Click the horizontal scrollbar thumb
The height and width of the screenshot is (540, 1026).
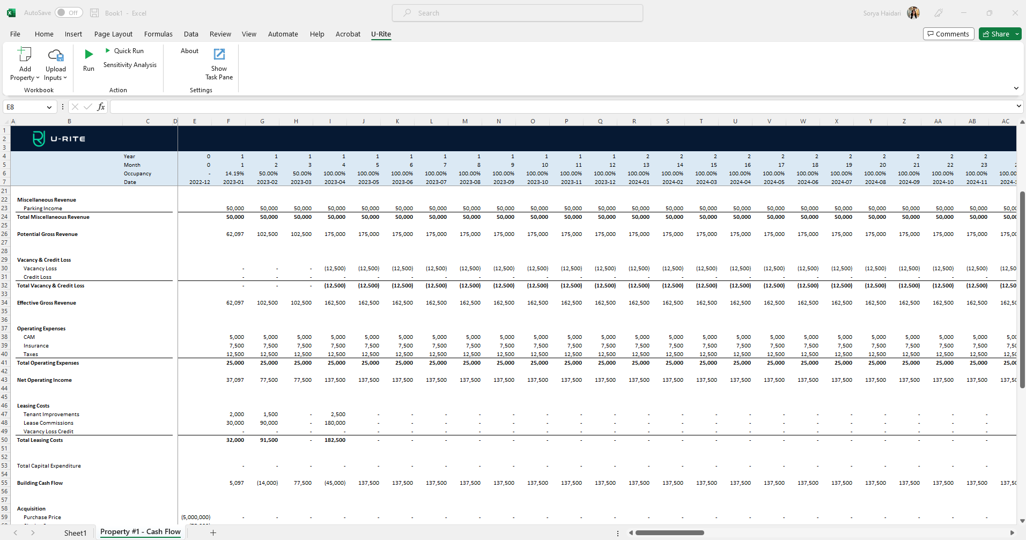tap(669, 532)
